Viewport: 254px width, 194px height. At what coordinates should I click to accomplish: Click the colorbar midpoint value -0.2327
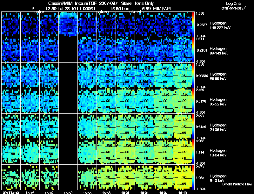201,25
